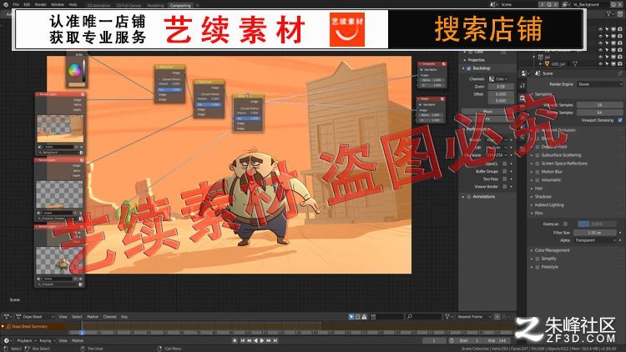Click the search icon in Dope Sheet header
Image resolution: width=626 pixels, height=352 pixels.
click(410, 316)
